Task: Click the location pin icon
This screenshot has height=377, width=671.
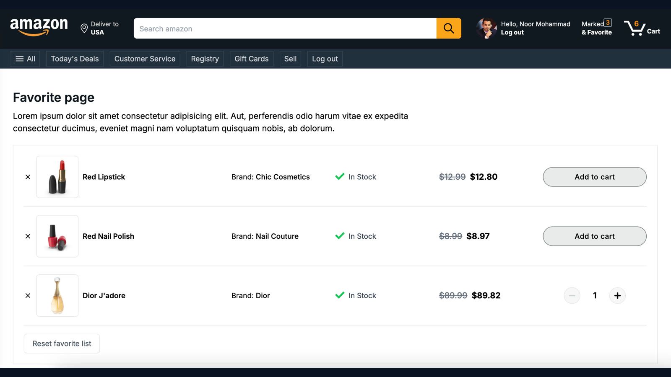Action: coord(84,28)
